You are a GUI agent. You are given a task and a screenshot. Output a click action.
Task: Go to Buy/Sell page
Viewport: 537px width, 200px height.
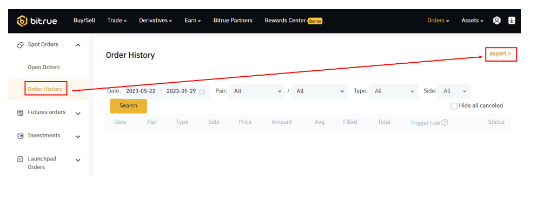84,21
